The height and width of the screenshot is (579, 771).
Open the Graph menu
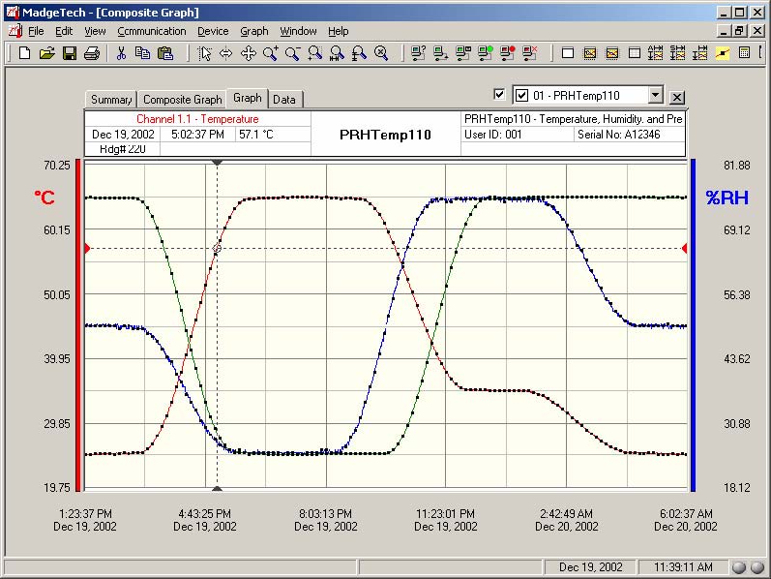point(254,31)
